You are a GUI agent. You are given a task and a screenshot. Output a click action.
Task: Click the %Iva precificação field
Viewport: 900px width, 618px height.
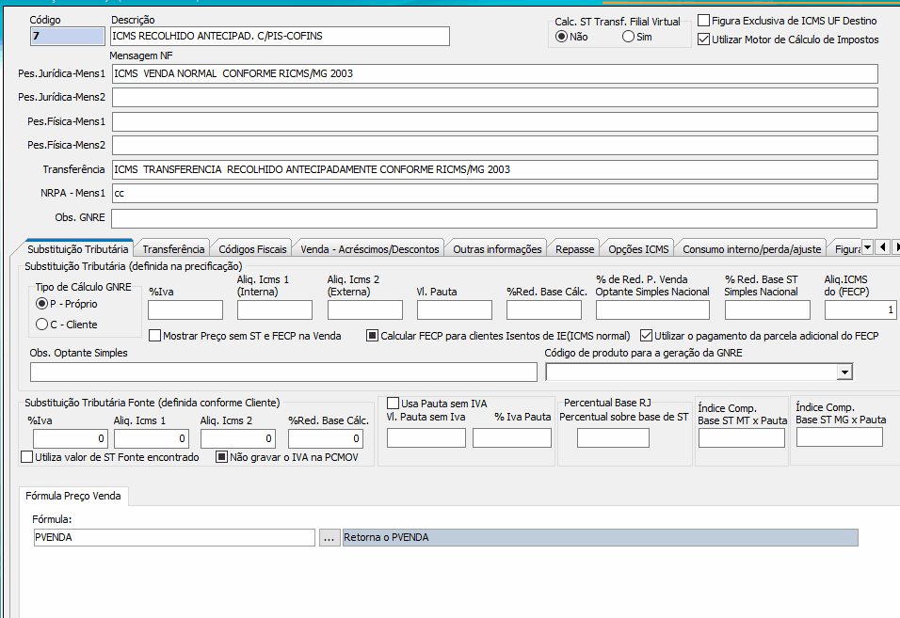pos(185,310)
